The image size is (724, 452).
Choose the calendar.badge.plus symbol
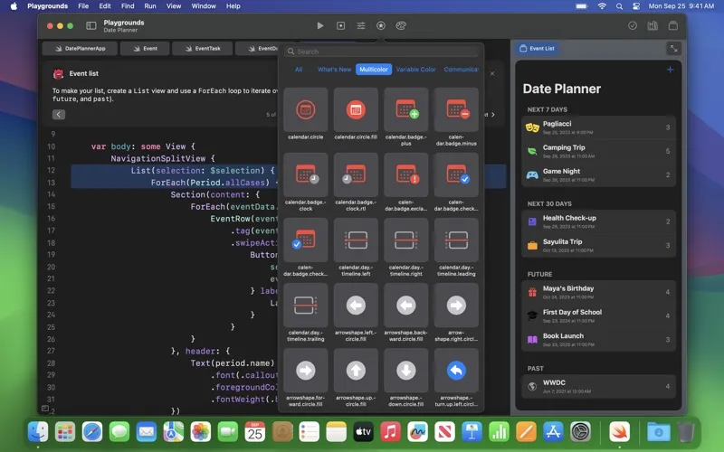(405, 109)
